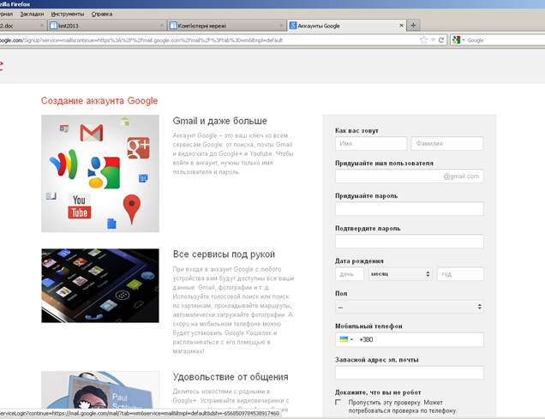Click the Google Maps pin icon
The image size is (545, 419).
pos(132,209)
